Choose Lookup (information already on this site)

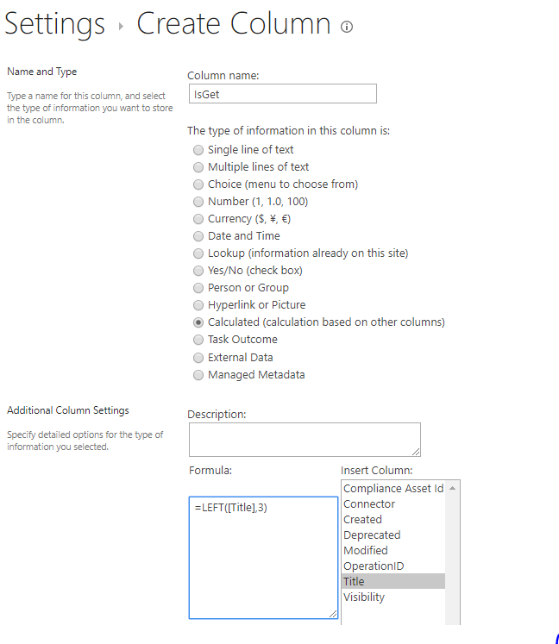click(x=198, y=253)
